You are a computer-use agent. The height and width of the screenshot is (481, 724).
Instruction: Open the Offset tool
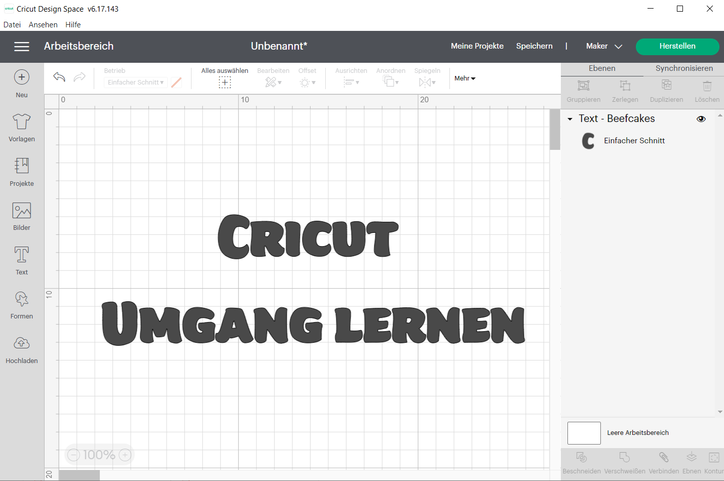[307, 82]
